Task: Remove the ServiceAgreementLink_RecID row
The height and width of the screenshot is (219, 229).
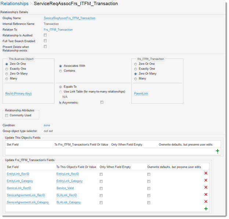Action: (x=206, y=195)
